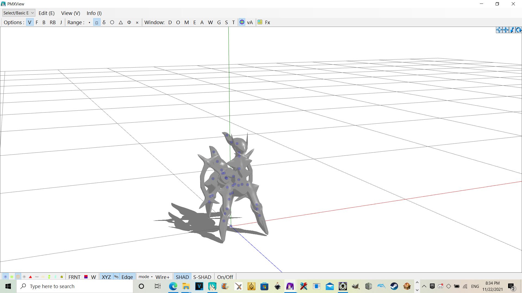Toggle vertex display icon in bottom bar
522x293 pixels.
5,277
